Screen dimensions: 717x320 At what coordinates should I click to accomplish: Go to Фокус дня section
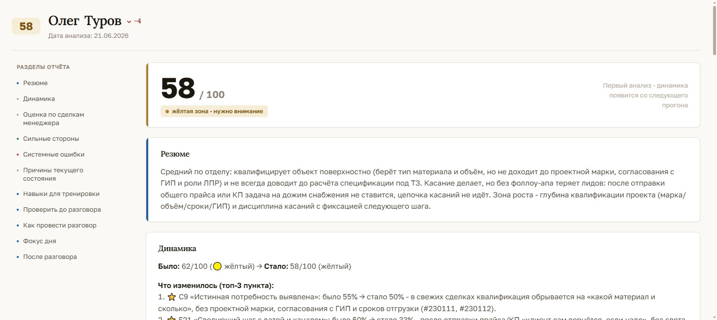tap(39, 241)
